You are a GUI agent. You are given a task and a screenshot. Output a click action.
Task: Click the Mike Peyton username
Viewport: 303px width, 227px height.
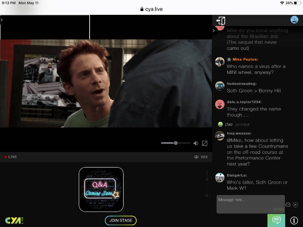[x=245, y=59]
